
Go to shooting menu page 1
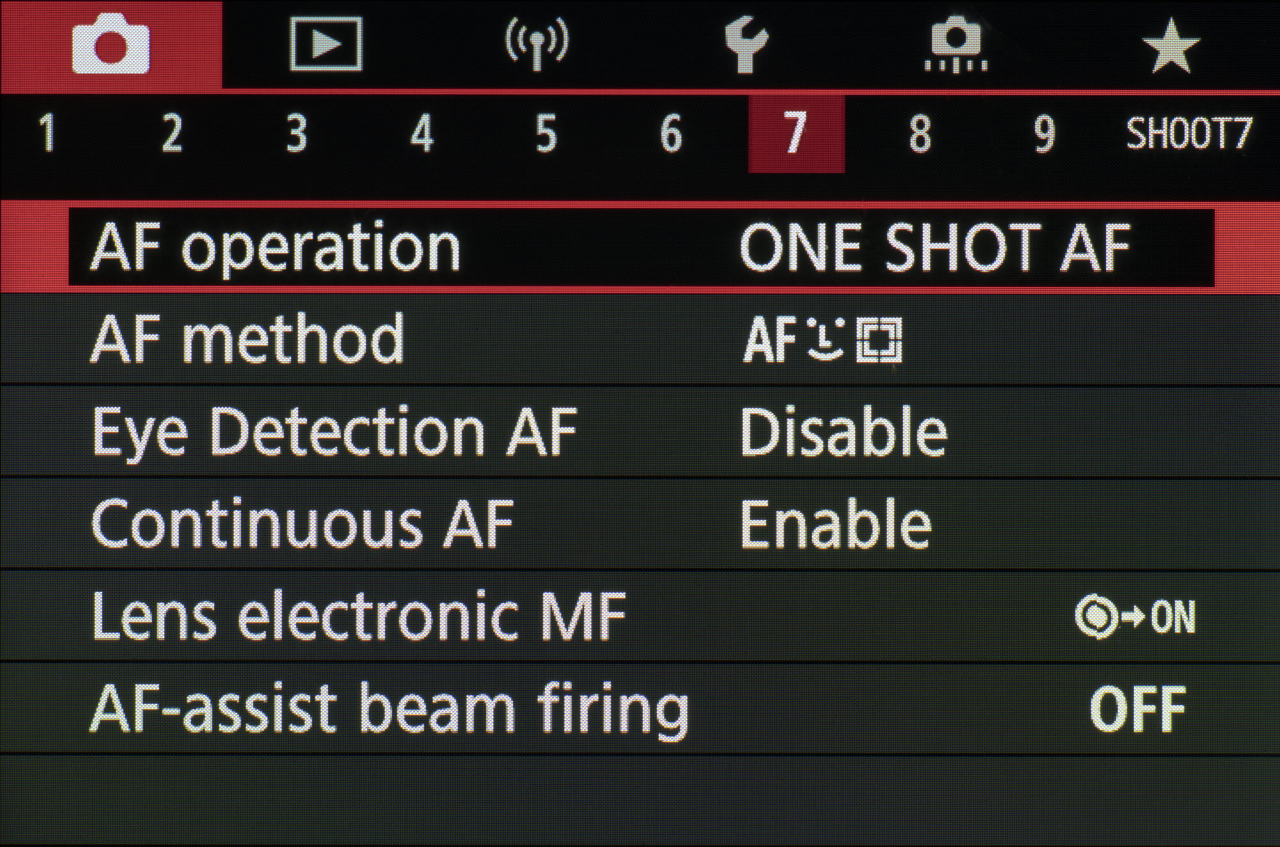tap(47, 134)
